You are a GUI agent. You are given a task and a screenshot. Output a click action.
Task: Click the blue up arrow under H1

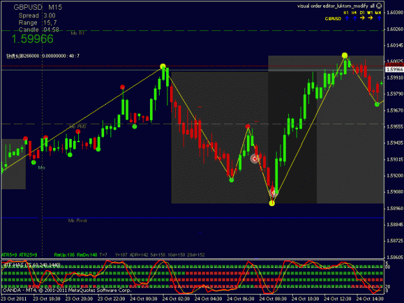coord(347,18)
